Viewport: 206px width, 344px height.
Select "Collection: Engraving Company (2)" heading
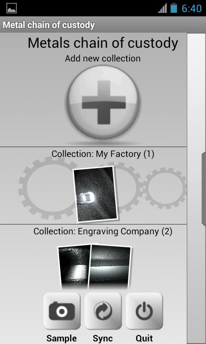[103, 231]
